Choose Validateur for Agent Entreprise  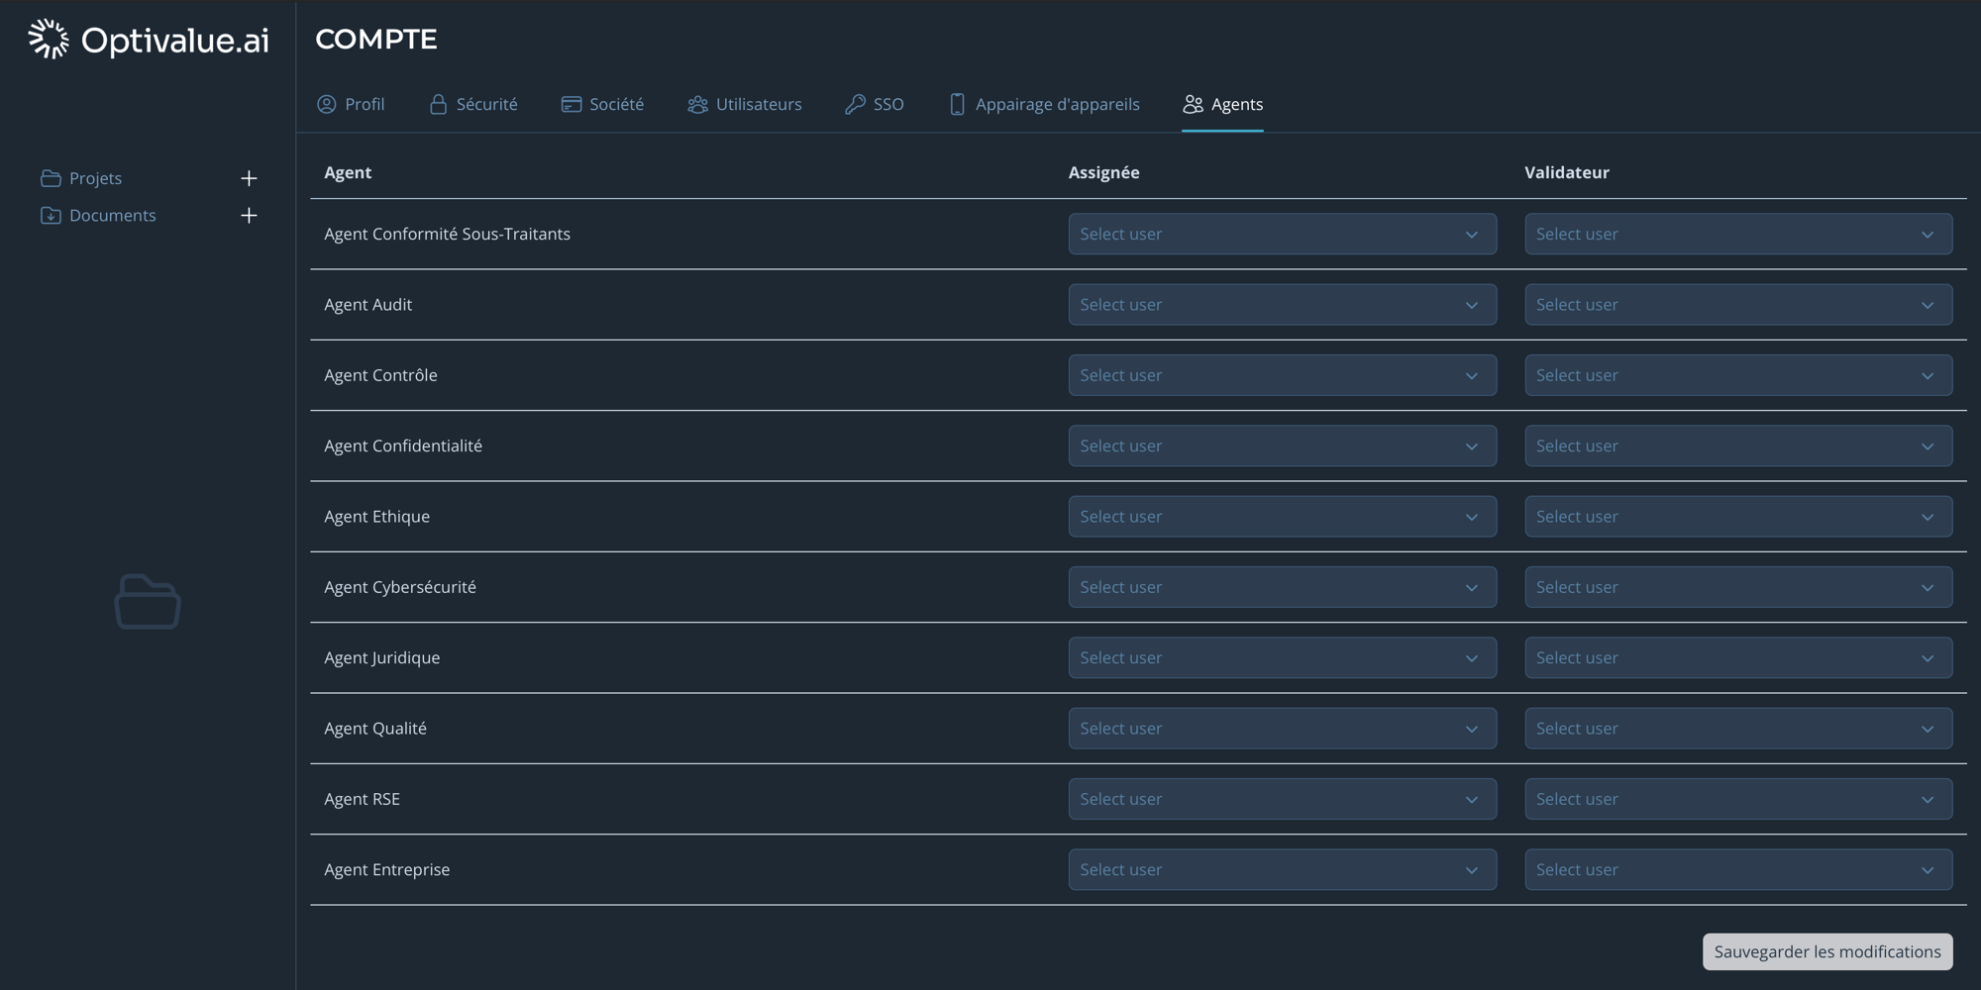pos(1738,869)
